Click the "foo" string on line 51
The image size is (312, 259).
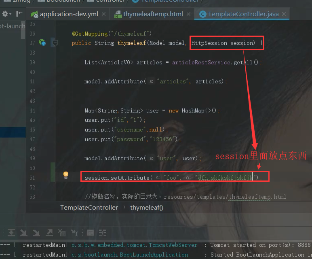[171, 178]
